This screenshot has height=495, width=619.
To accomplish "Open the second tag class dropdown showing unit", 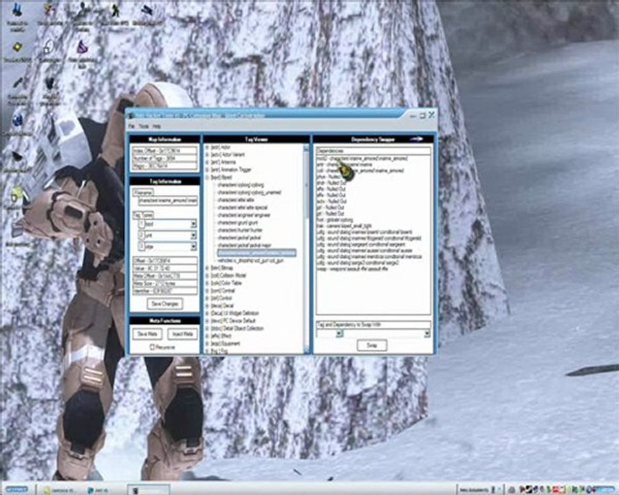I will click(193, 235).
